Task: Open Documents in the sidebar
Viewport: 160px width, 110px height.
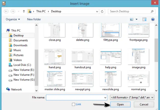Action: coord(21,40)
